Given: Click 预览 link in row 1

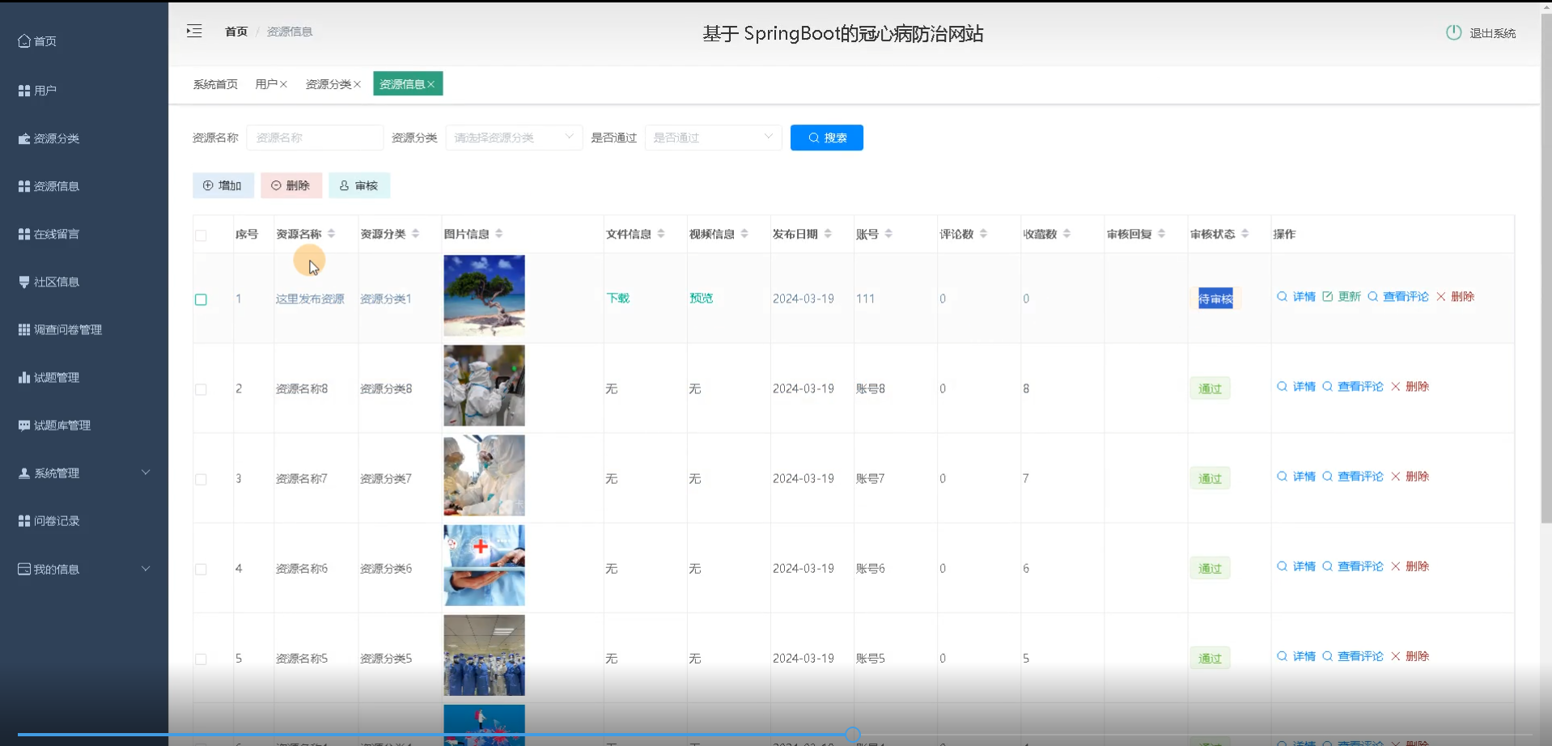Looking at the screenshot, I should [x=701, y=298].
